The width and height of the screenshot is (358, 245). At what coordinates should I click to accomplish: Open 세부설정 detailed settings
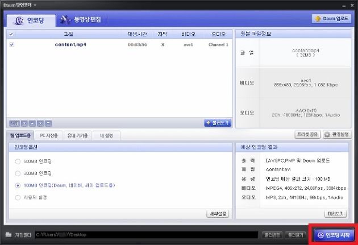218,214
